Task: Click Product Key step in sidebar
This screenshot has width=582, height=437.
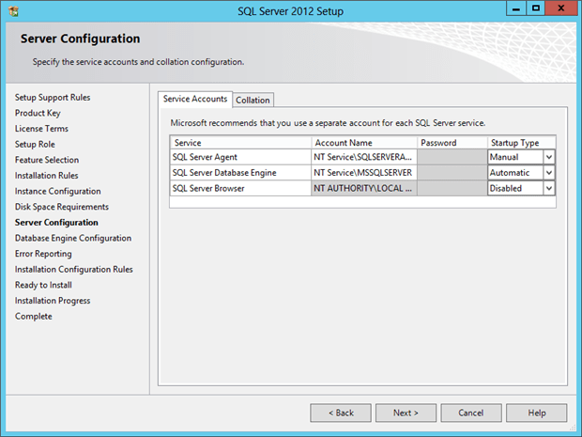Action: coord(38,113)
